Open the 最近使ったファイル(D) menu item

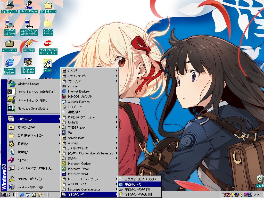[34, 136]
